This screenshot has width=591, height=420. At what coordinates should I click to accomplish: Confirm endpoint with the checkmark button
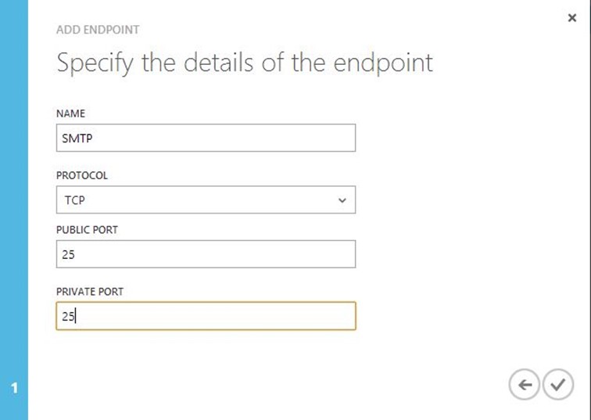click(x=557, y=385)
